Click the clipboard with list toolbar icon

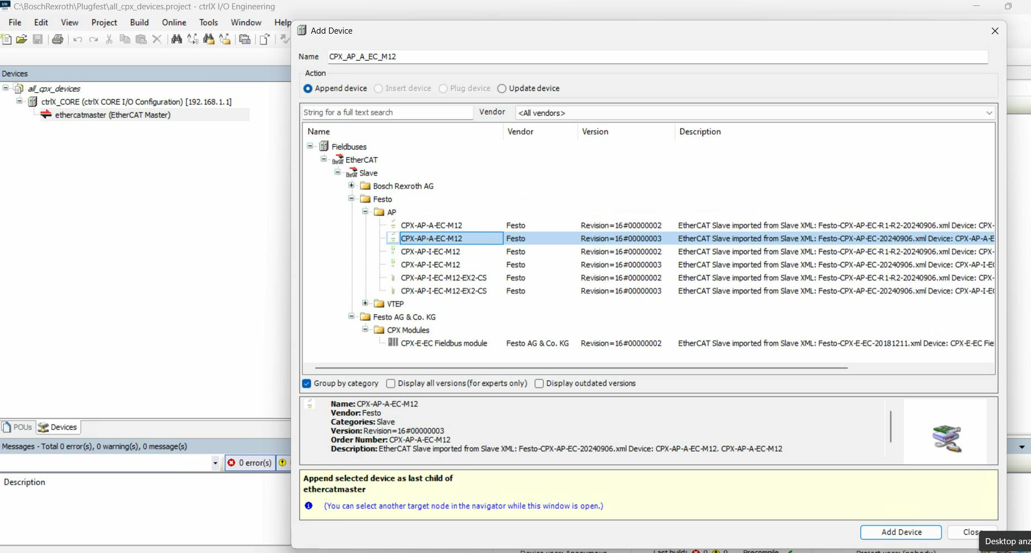click(x=245, y=39)
